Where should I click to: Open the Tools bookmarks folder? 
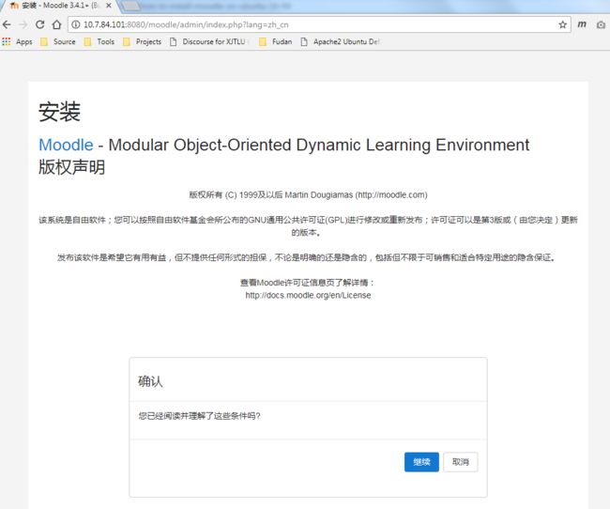[99, 41]
